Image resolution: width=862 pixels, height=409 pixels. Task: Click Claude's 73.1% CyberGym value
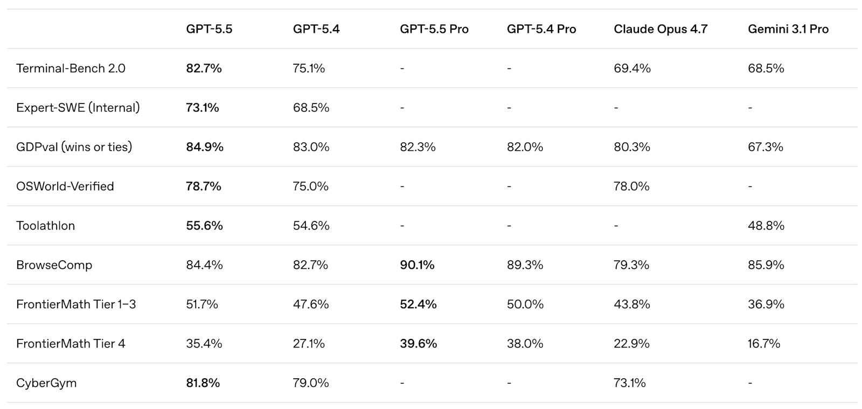(630, 383)
